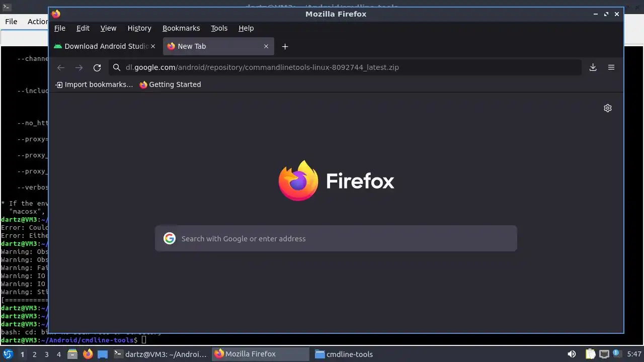The image size is (644, 362).
Task: Switch to the dartz@VM3 terminal task
Action: [160, 354]
